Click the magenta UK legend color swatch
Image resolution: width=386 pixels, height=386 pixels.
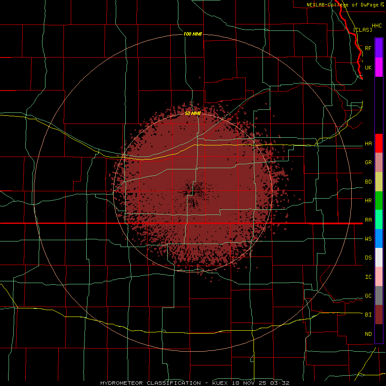[379, 67]
